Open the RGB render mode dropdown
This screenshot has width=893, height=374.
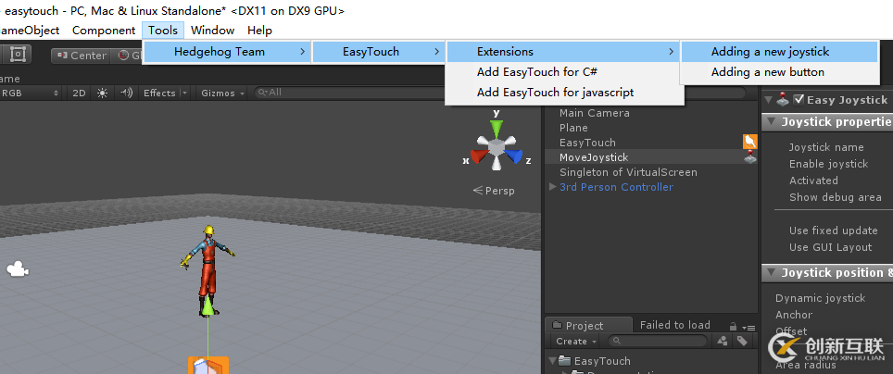pyautogui.click(x=30, y=93)
